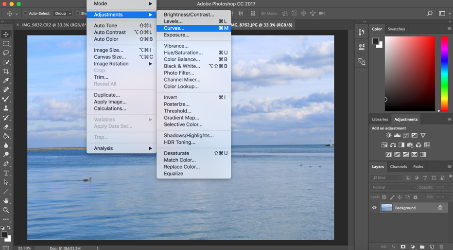Choose Hue/Saturation... menu item
The height and width of the screenshot is (250, 453).
coord(193,53)
